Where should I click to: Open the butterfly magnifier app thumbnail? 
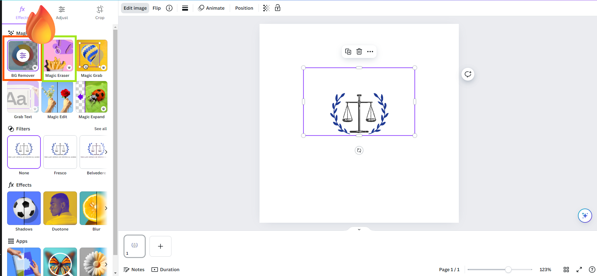click(x=60, y=262)
